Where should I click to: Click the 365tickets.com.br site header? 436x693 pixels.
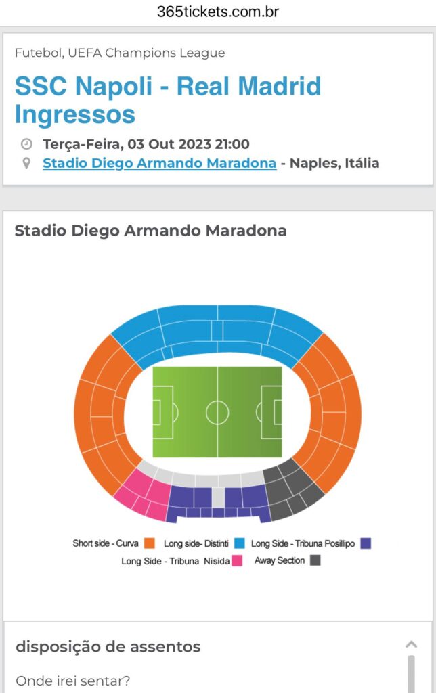(218, 12)
